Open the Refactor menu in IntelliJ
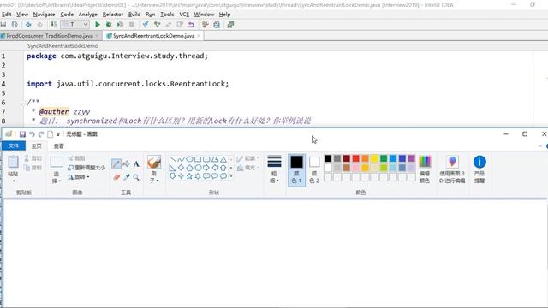This screenshot has height=308, width=548. pos(112,15)
